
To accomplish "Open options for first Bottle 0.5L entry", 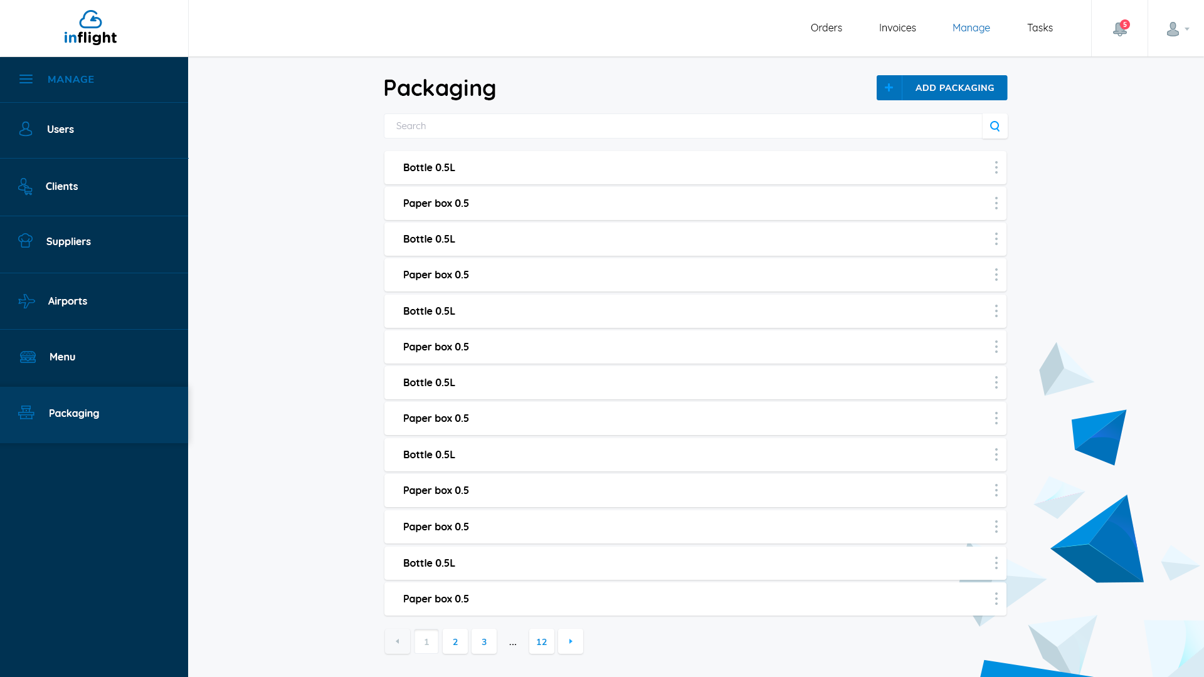I will pyautogui.click(x=996, y=167).
